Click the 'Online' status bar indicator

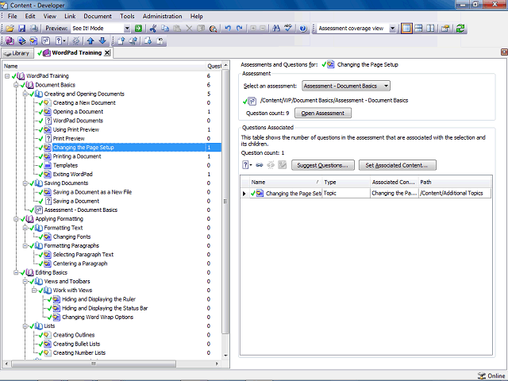492,375
